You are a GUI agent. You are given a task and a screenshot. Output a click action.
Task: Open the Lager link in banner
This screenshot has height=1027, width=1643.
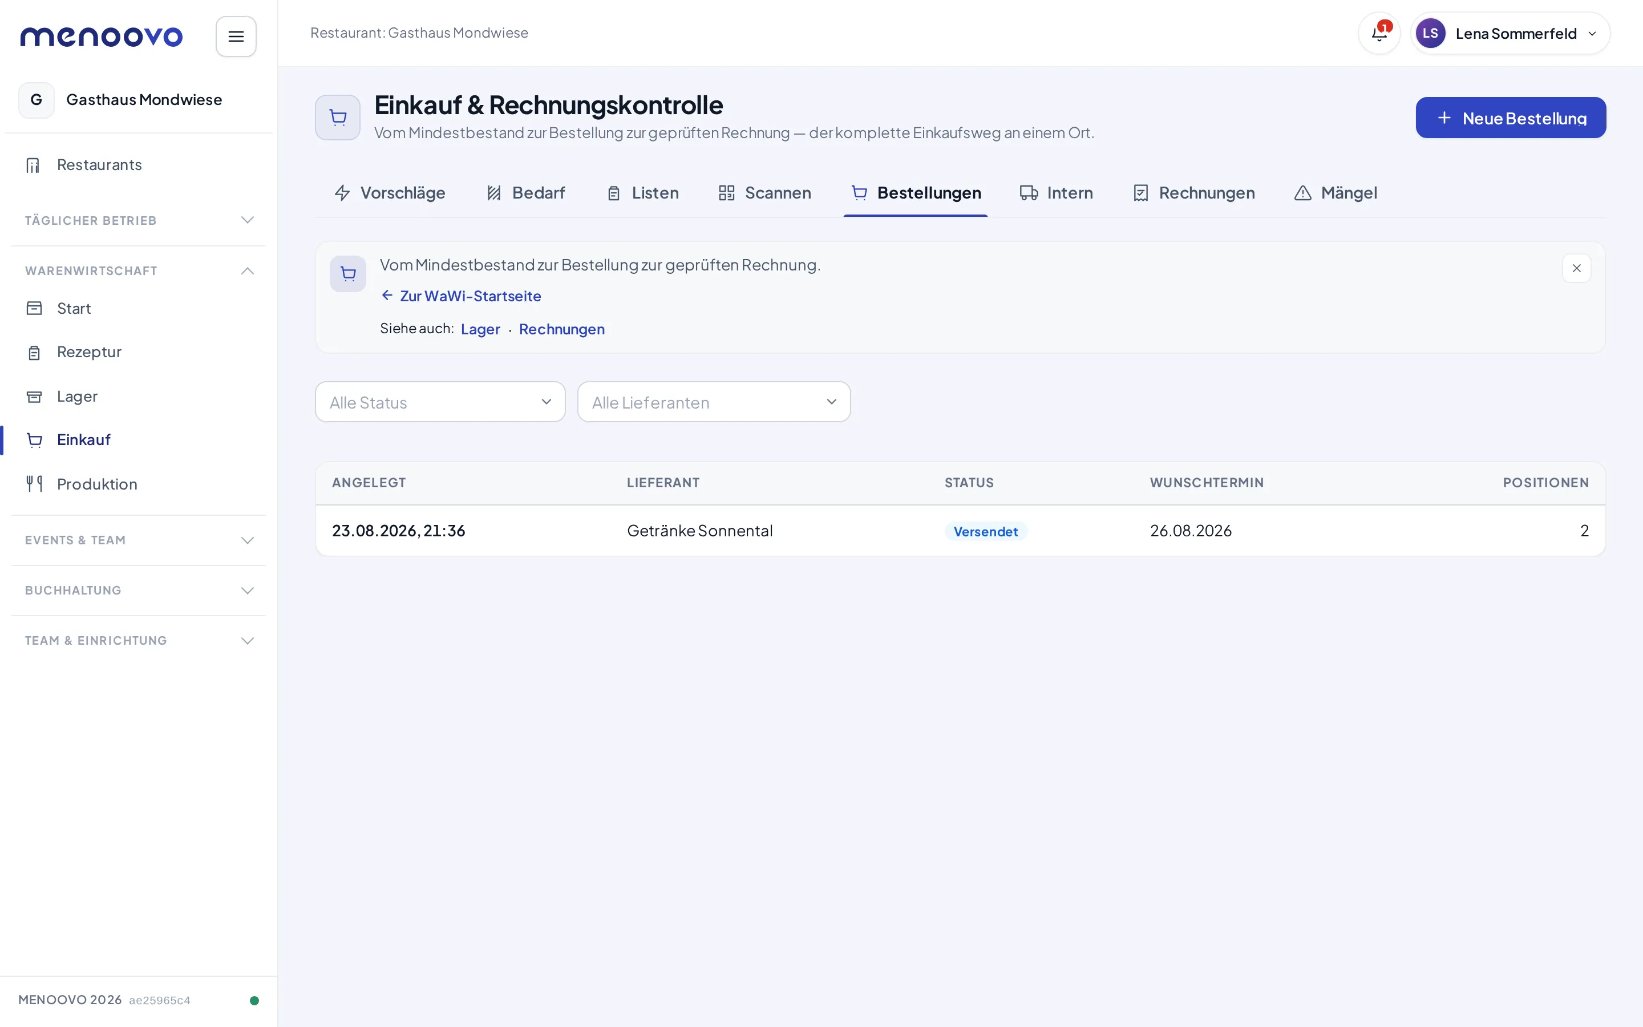point(480,329)
